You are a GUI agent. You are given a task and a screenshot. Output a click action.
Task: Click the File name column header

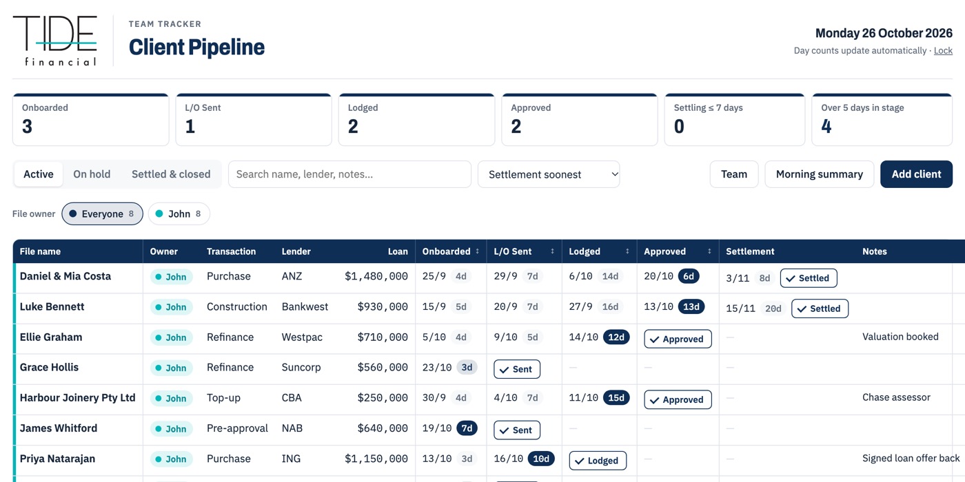click(40, 251)
